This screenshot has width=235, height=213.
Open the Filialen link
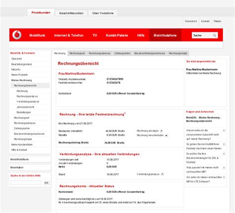click(x=217, y=21)
